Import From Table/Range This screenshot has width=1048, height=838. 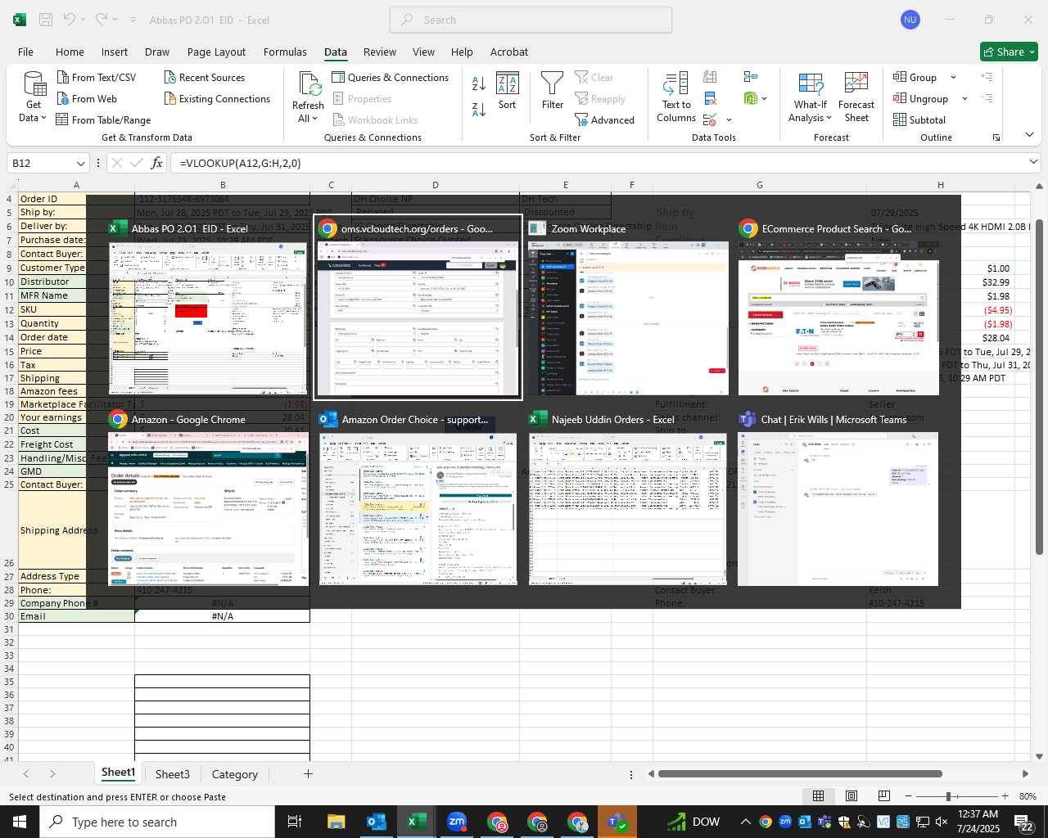pyautogui.click(x=103, y=119)
